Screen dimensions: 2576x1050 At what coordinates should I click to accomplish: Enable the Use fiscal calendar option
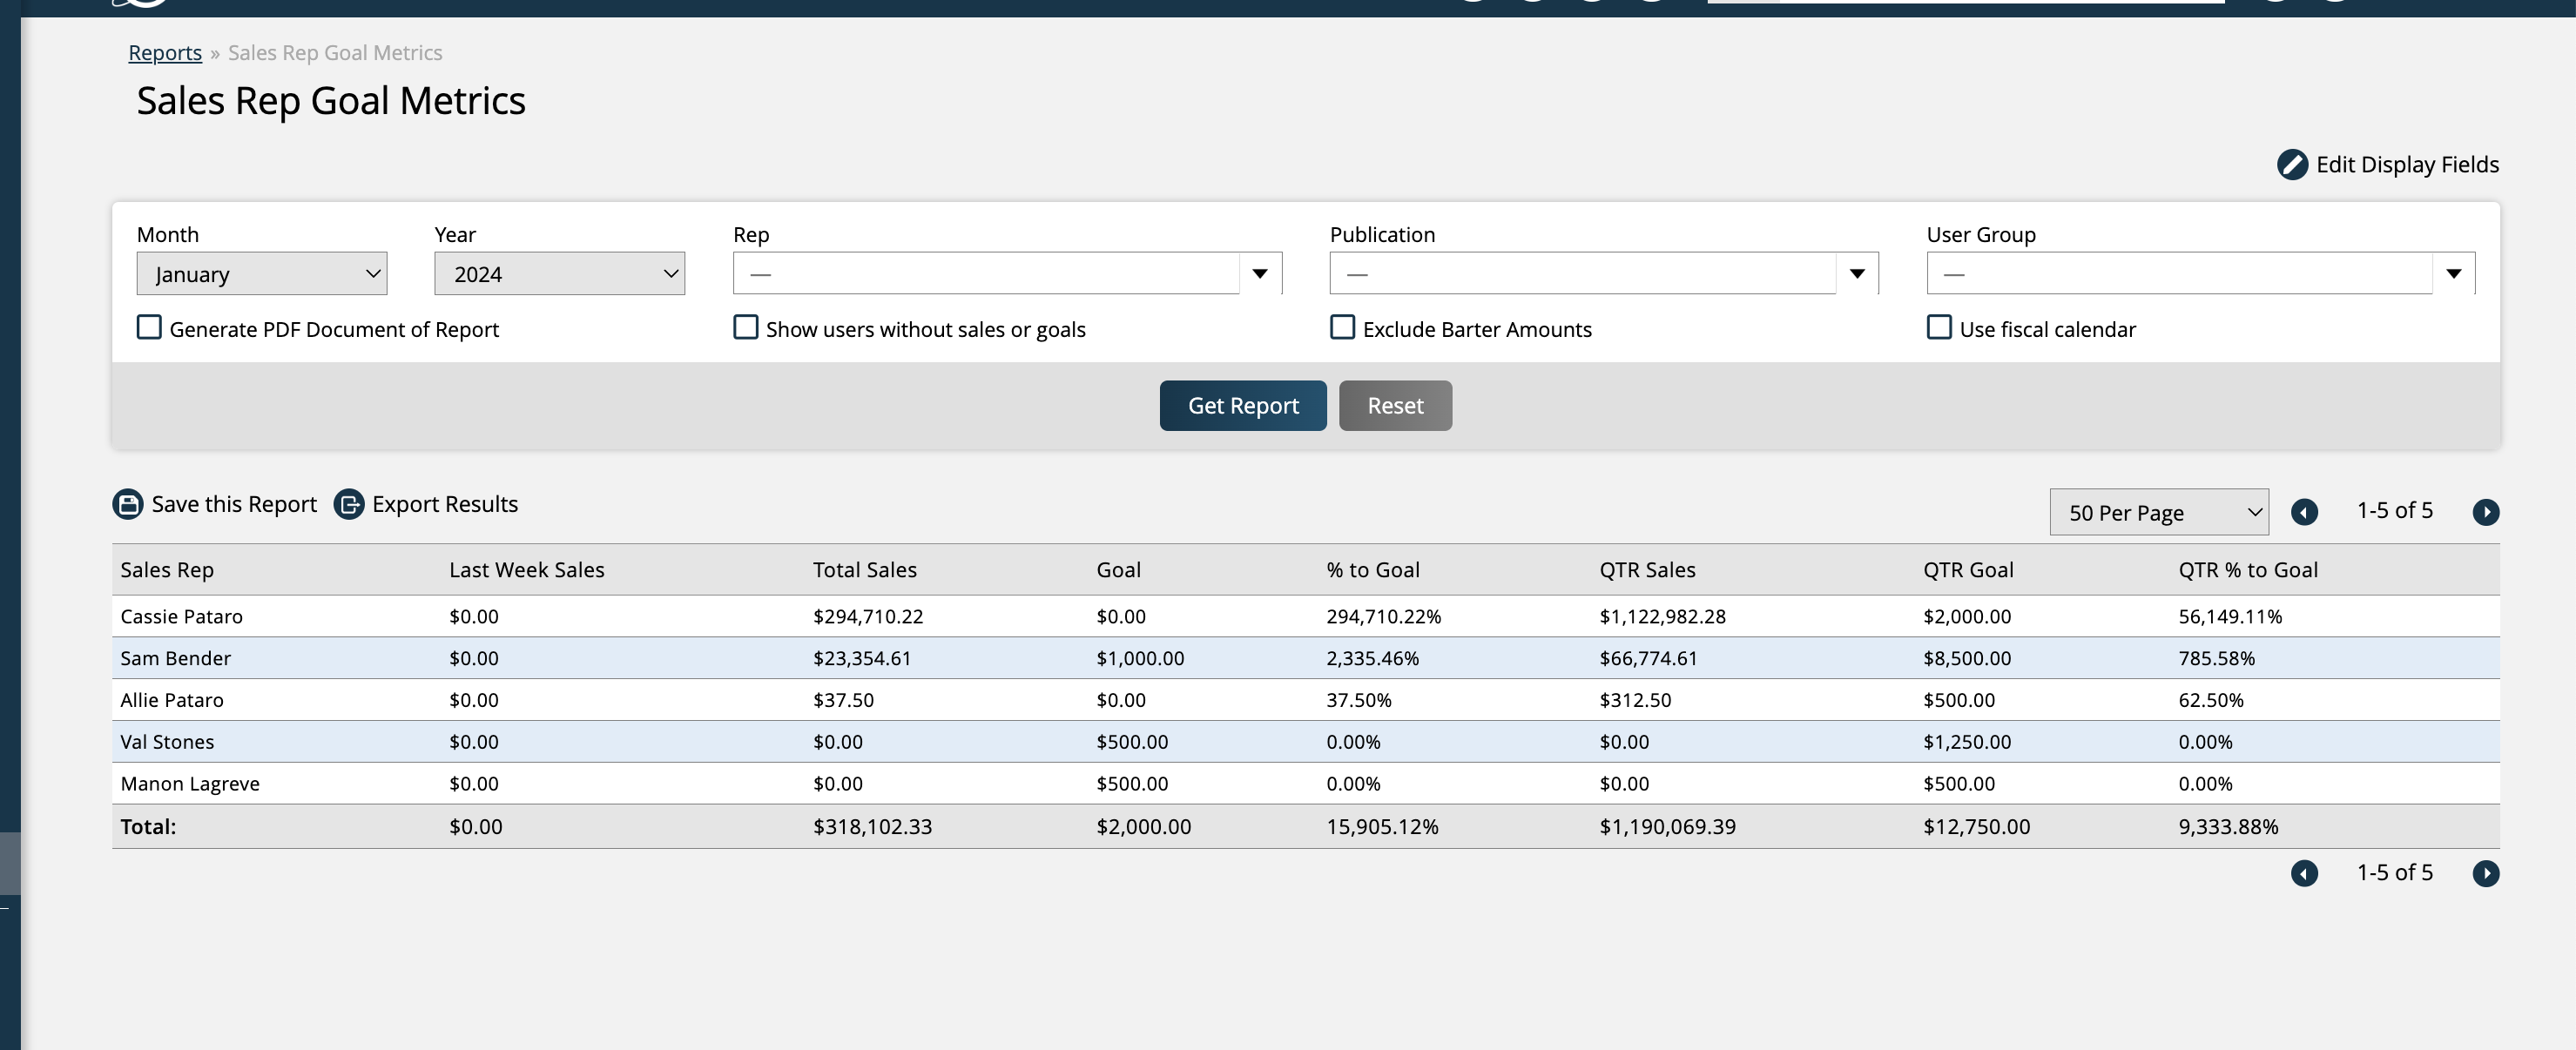point(1939,328)
